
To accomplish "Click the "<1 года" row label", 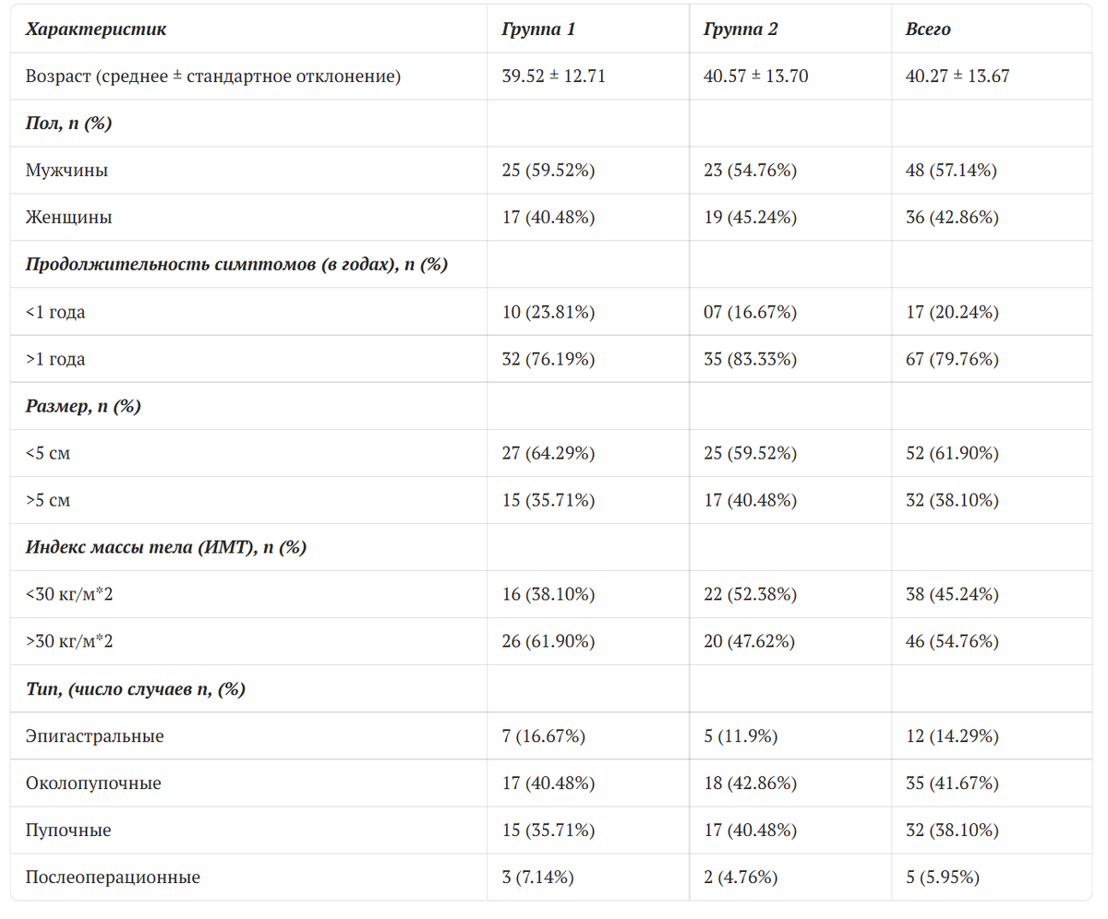I will (55, 312).
